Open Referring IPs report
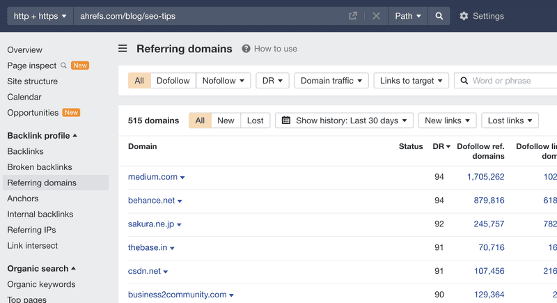This screenshot has height=303, width=557. click(31, 230)
